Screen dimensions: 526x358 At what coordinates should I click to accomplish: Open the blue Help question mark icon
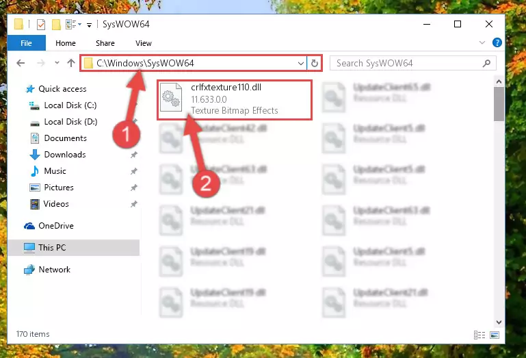coord(497,42)
